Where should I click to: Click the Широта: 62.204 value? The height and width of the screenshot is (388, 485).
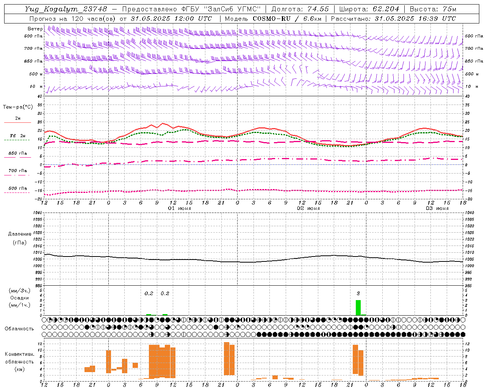tap(369, 9)
